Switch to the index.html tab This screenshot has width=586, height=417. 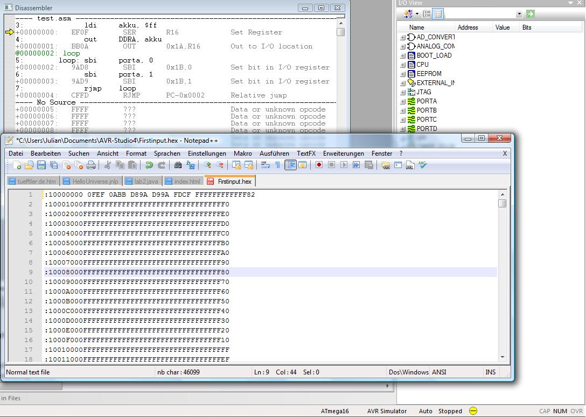(x=184, y=182)
